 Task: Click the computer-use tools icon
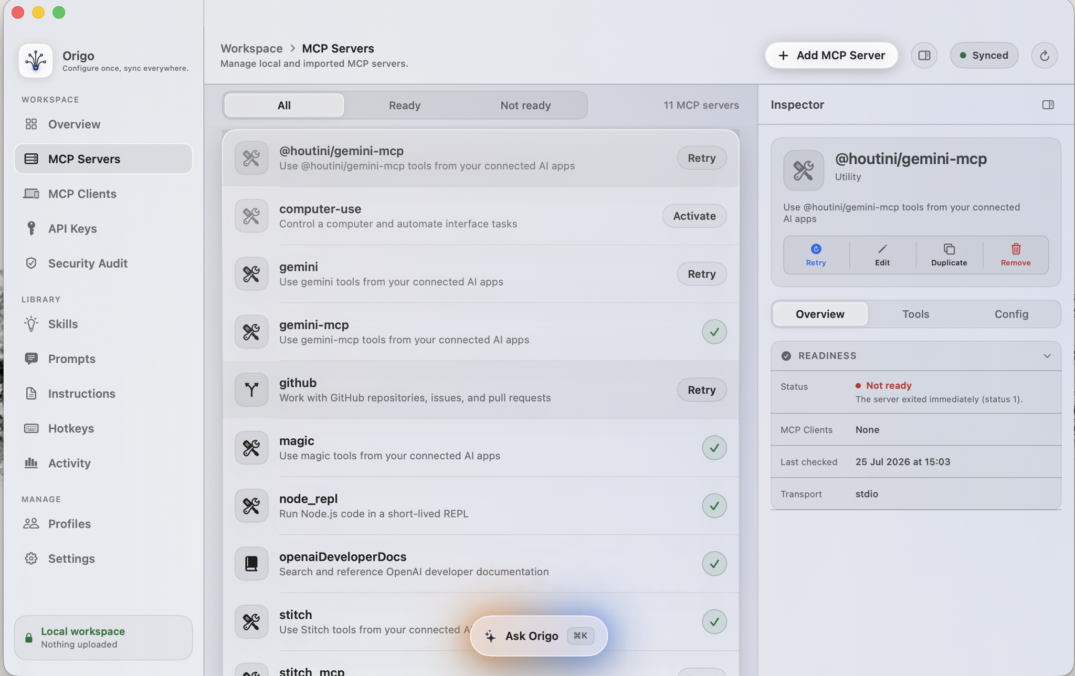pos(251,216)
